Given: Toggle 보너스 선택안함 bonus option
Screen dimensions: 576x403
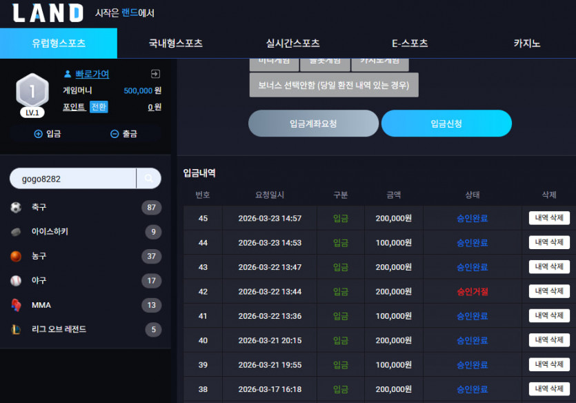Looking at the screenshot, I should pyautogui.click(x=334, y=86).
